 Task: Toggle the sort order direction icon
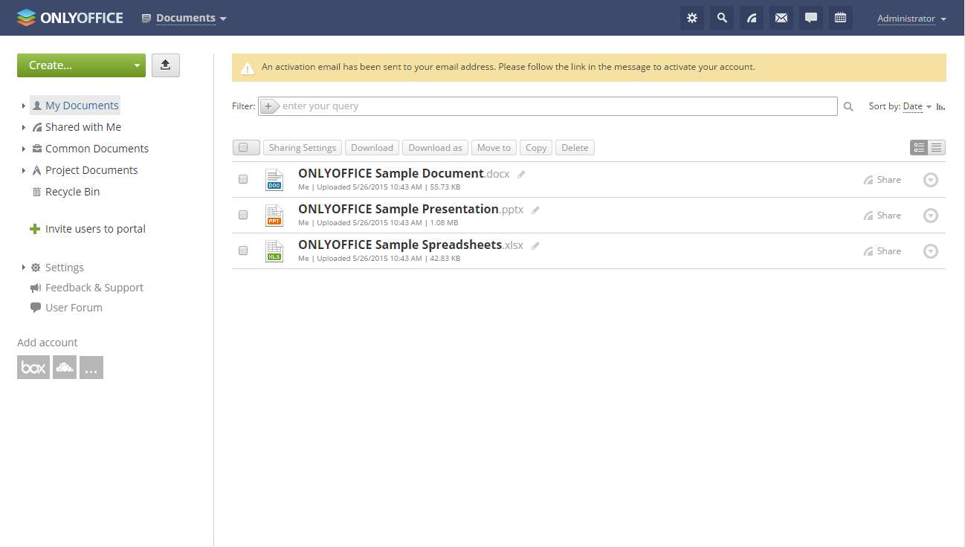pos(941,107)
